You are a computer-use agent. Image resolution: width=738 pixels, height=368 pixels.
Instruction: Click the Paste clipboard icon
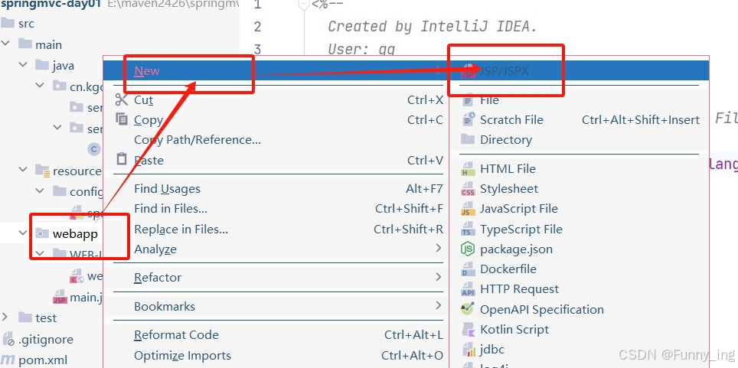(x=122, y=160)
